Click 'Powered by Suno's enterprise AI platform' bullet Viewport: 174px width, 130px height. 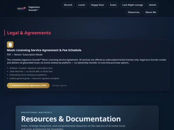coord(28,75)
